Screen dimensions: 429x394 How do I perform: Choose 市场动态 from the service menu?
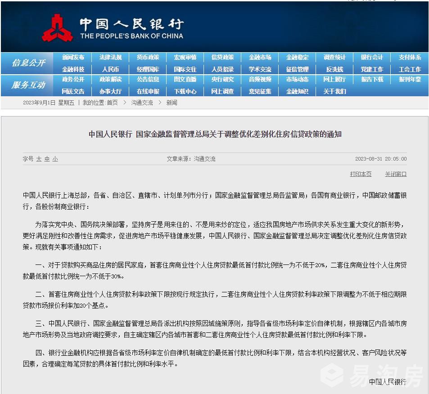(298, 79)
